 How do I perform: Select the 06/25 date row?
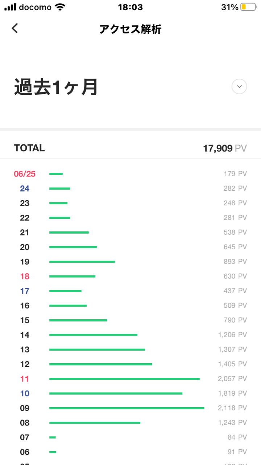(25, 174)
